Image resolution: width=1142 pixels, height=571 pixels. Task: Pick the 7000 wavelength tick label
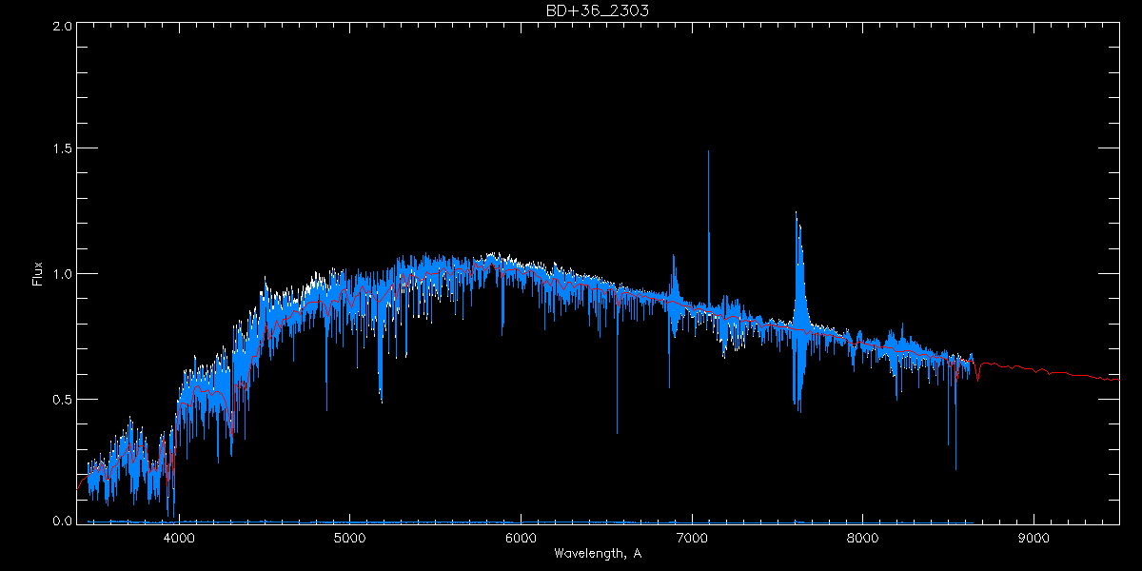692,537
